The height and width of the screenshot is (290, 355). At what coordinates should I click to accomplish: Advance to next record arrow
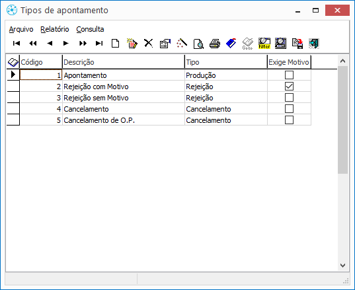(66, 43)
